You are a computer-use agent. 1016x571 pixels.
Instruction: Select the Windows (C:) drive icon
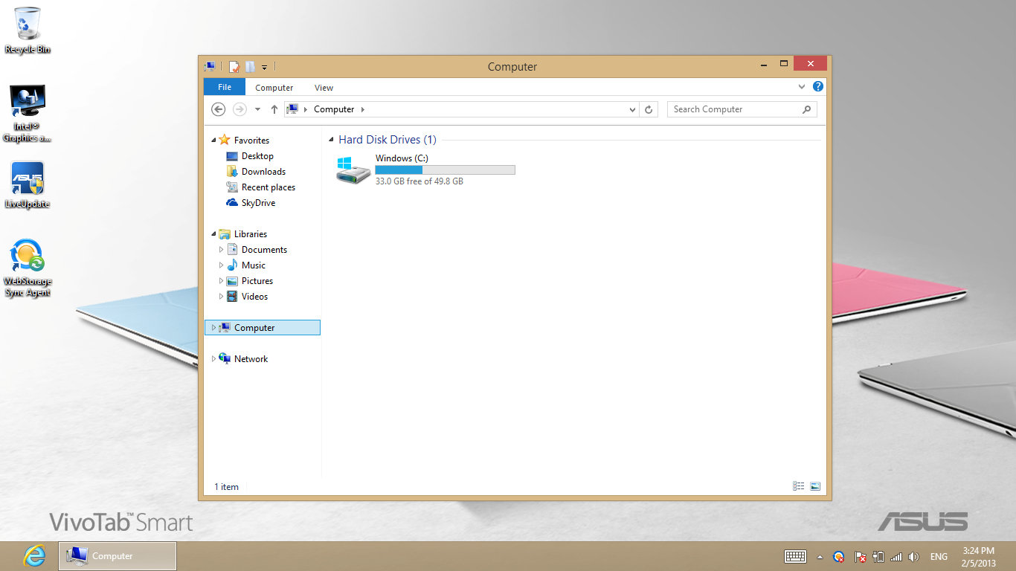pyautogui.click(x=353, y=171)
